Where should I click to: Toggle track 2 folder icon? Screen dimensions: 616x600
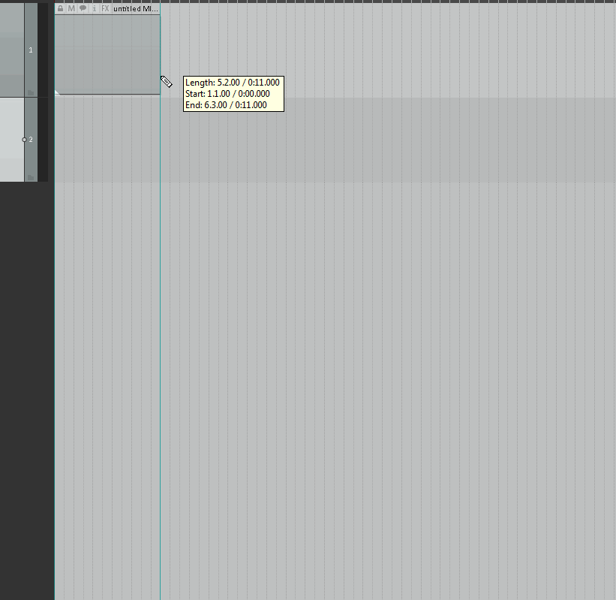click(x=31, y=178)
